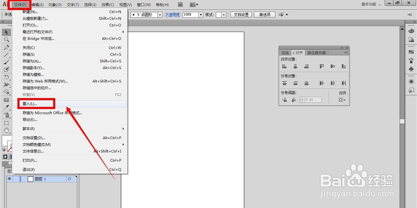Open brush definition dropdown 5 点圆形
The width and height of the screenshot is (417, 208).
(160, 15)
